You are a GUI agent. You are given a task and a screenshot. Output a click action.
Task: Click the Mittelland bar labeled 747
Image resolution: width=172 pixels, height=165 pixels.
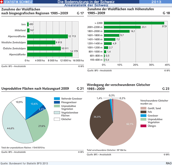(x=28, y=30)
